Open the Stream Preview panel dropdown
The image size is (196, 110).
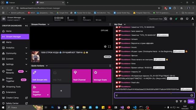point(48,24)
